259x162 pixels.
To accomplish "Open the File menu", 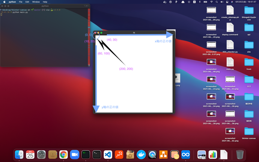I will click(x=21, y=2).
